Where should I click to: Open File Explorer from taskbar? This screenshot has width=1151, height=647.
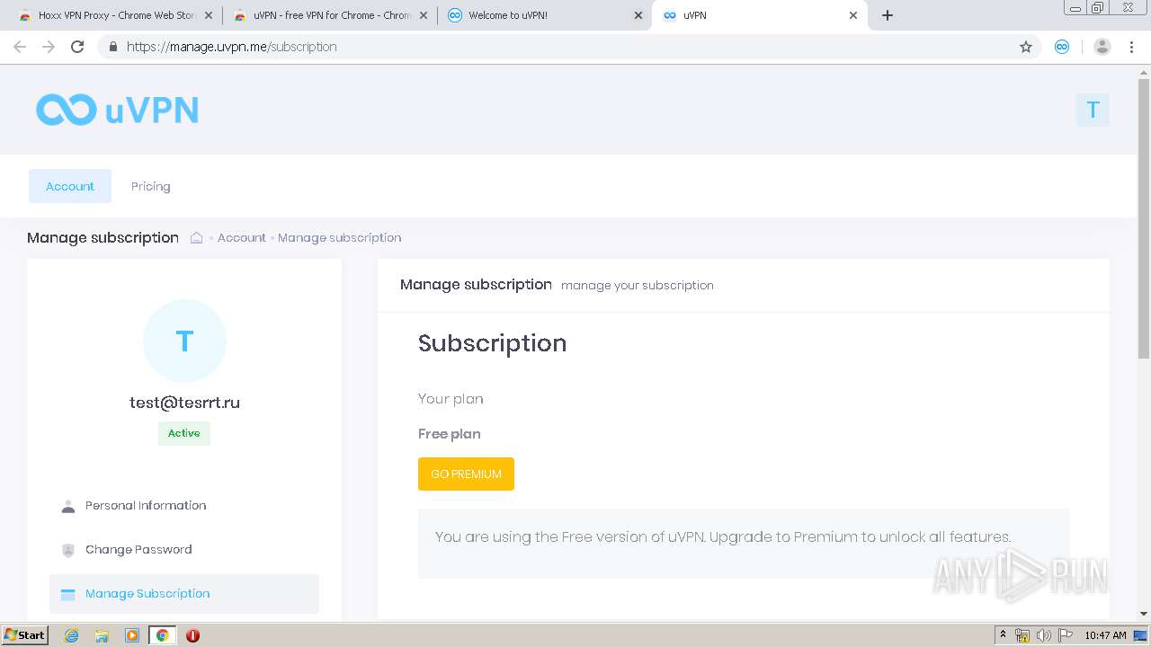point(102,635)
